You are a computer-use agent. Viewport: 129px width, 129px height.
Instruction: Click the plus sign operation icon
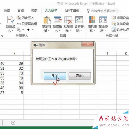click(28, 30)
